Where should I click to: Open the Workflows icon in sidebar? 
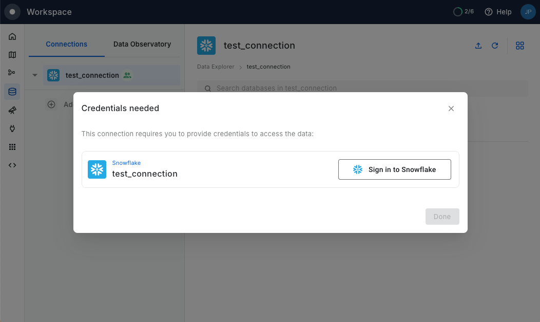12,73
